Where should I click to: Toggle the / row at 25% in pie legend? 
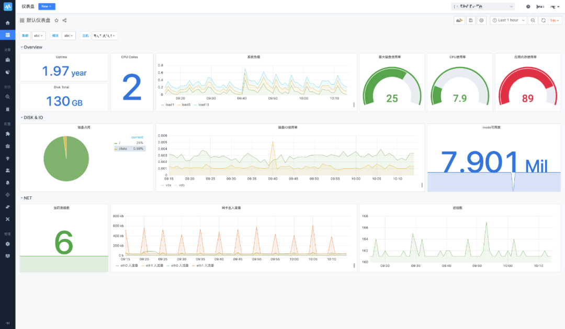point(130,143)
